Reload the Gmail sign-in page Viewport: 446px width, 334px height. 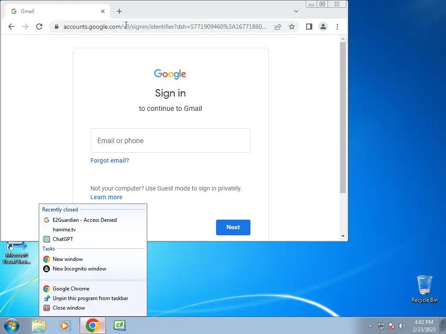[x=39, y=27]
